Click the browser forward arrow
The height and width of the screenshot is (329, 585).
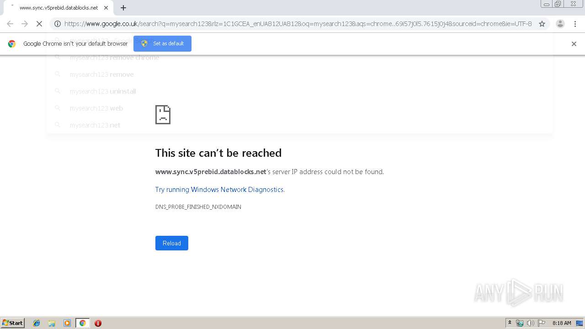25,24
